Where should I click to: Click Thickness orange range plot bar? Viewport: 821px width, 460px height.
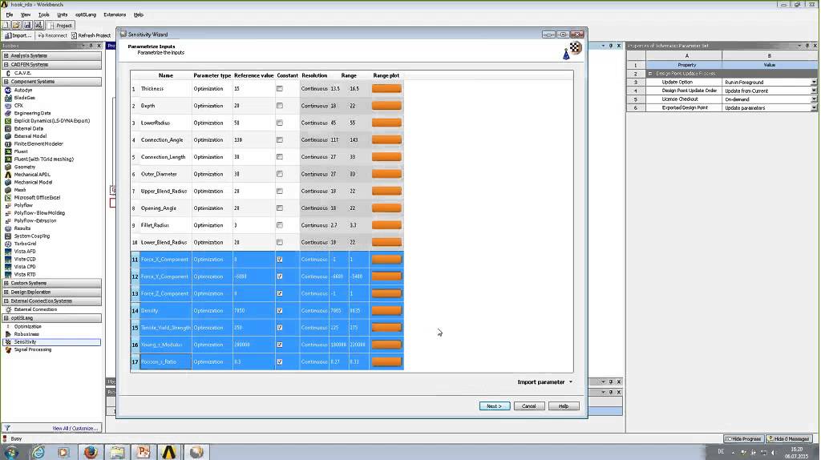click(x=386, y=89)
